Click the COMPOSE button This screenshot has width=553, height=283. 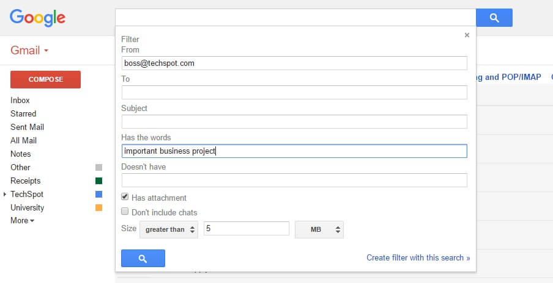45,79
